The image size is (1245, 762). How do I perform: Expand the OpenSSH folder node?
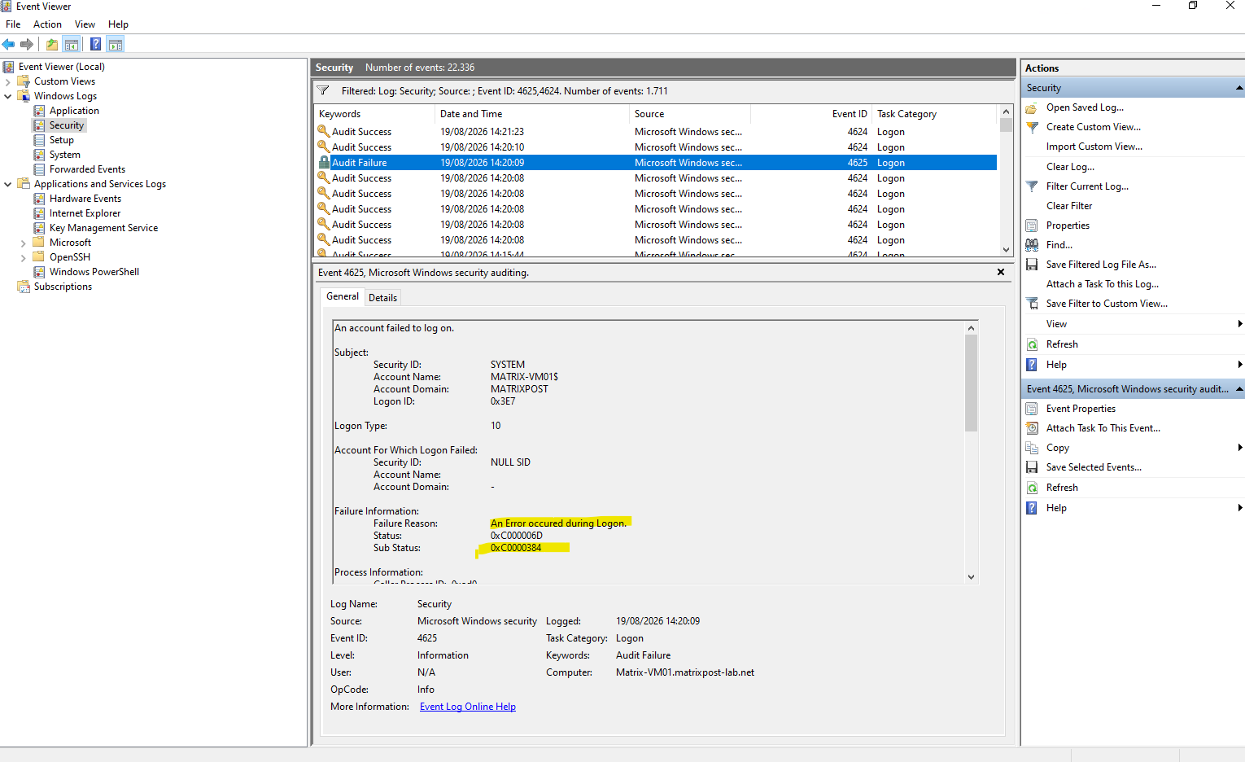(x=24, y=257)
